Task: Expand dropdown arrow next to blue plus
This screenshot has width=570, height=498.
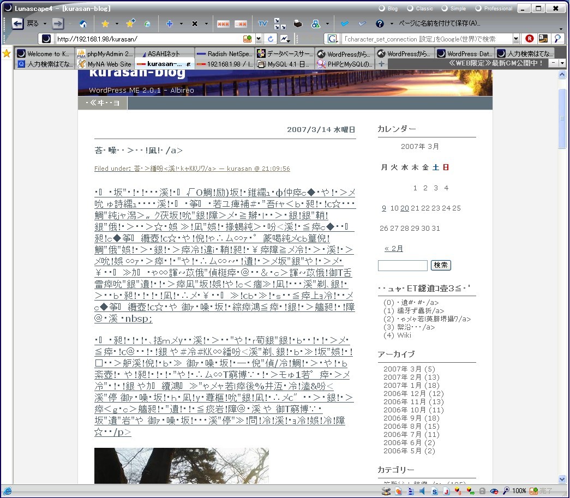Action: pos(181,24)
